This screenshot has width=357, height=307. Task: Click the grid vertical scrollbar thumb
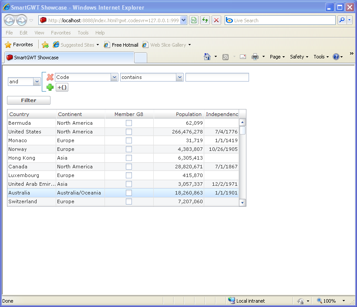point(242,130)
